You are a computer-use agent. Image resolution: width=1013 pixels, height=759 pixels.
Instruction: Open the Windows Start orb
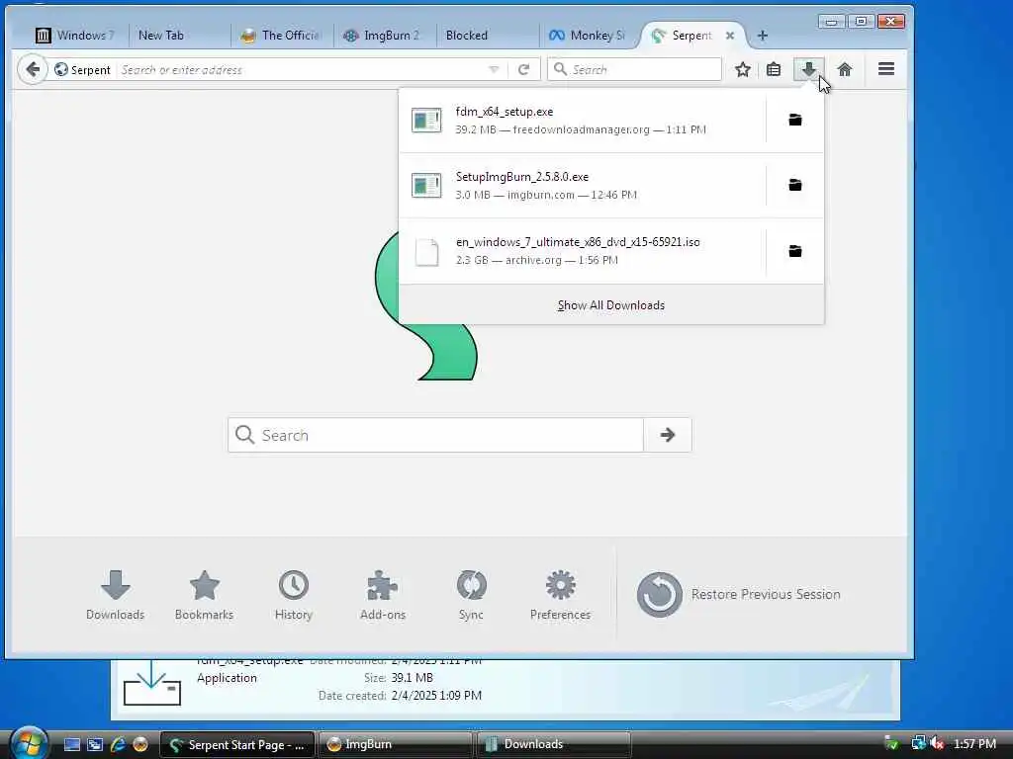[x=29, y=743]
